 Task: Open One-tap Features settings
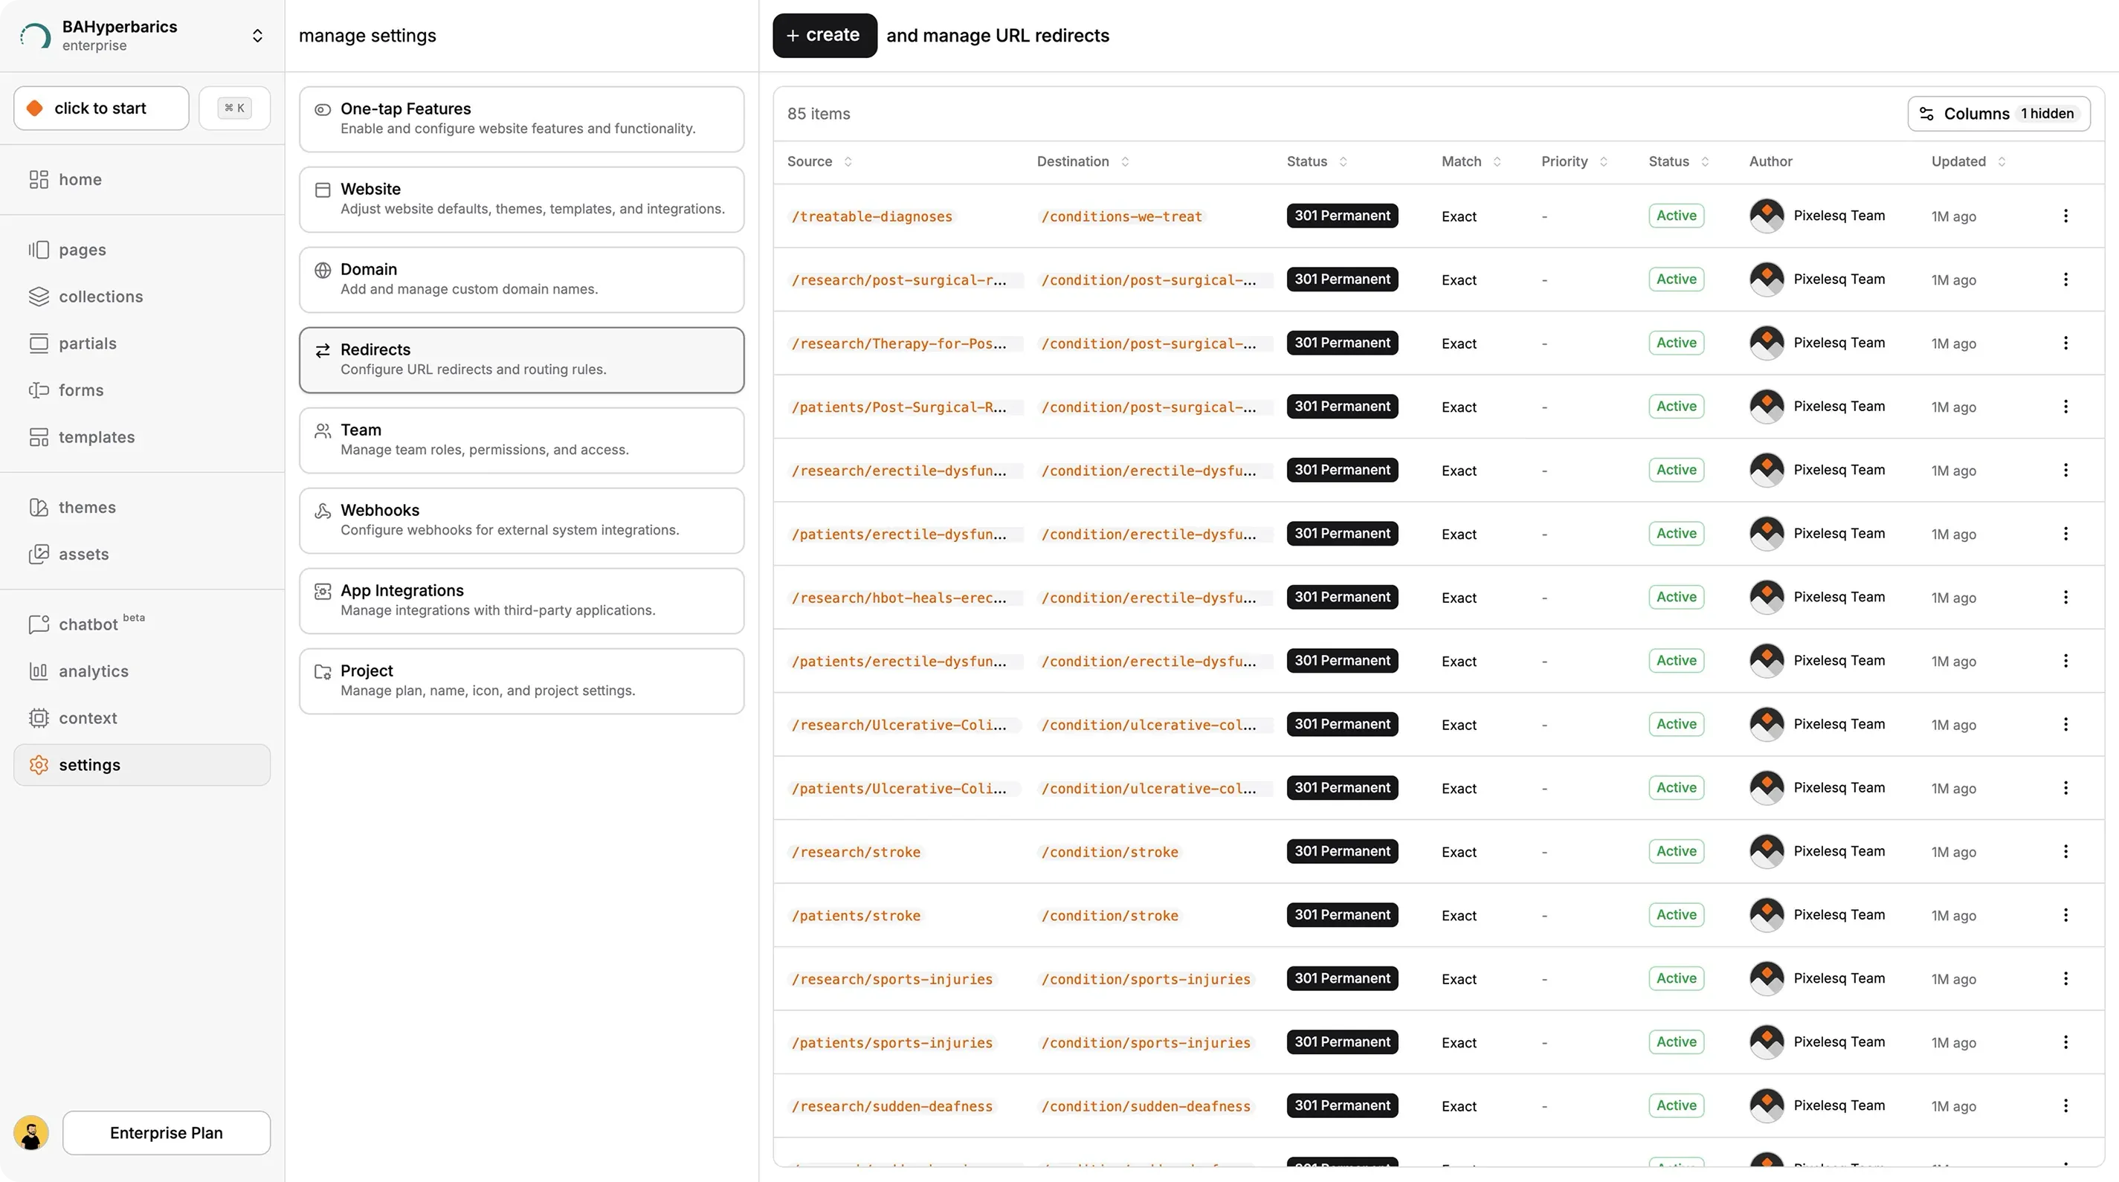pos(521,119)
